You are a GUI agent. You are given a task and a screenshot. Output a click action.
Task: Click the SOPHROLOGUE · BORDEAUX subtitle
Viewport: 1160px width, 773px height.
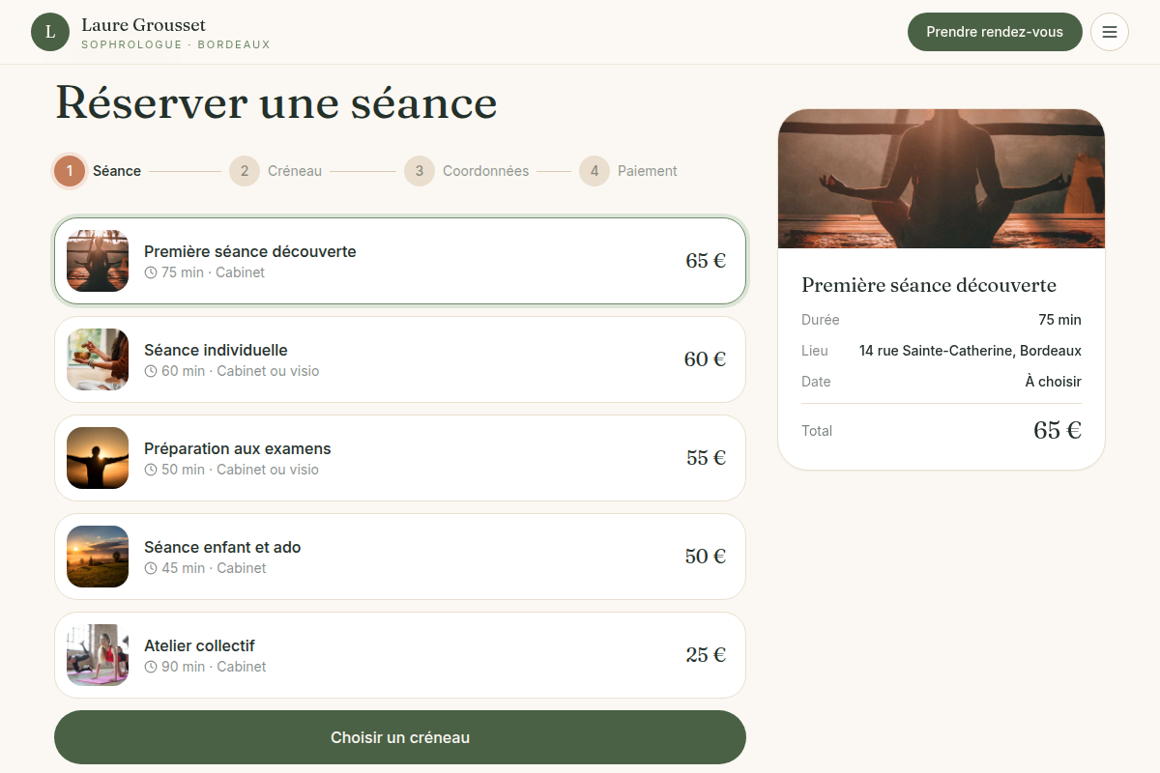coord(176,45)
